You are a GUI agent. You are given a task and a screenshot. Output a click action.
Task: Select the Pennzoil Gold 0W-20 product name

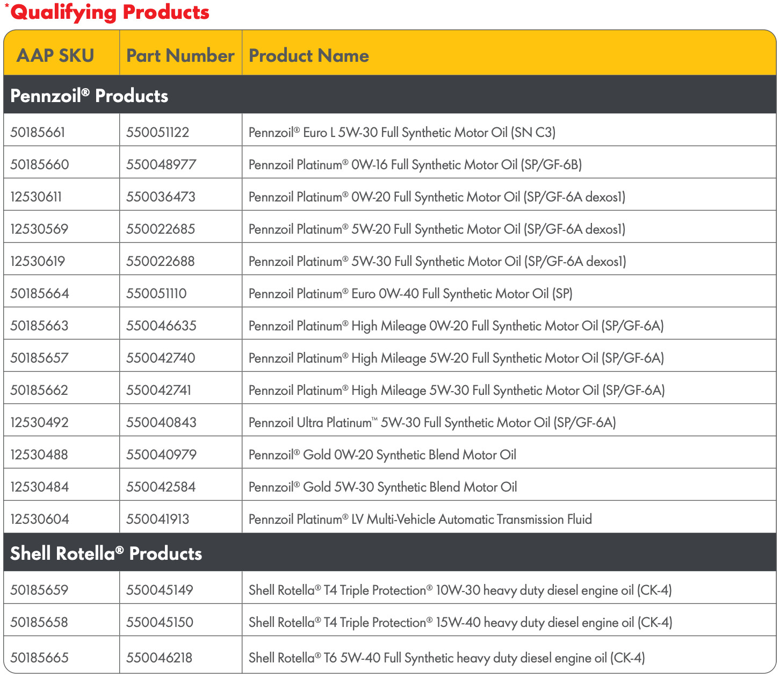pyautogui.click(x=382, y=455)
